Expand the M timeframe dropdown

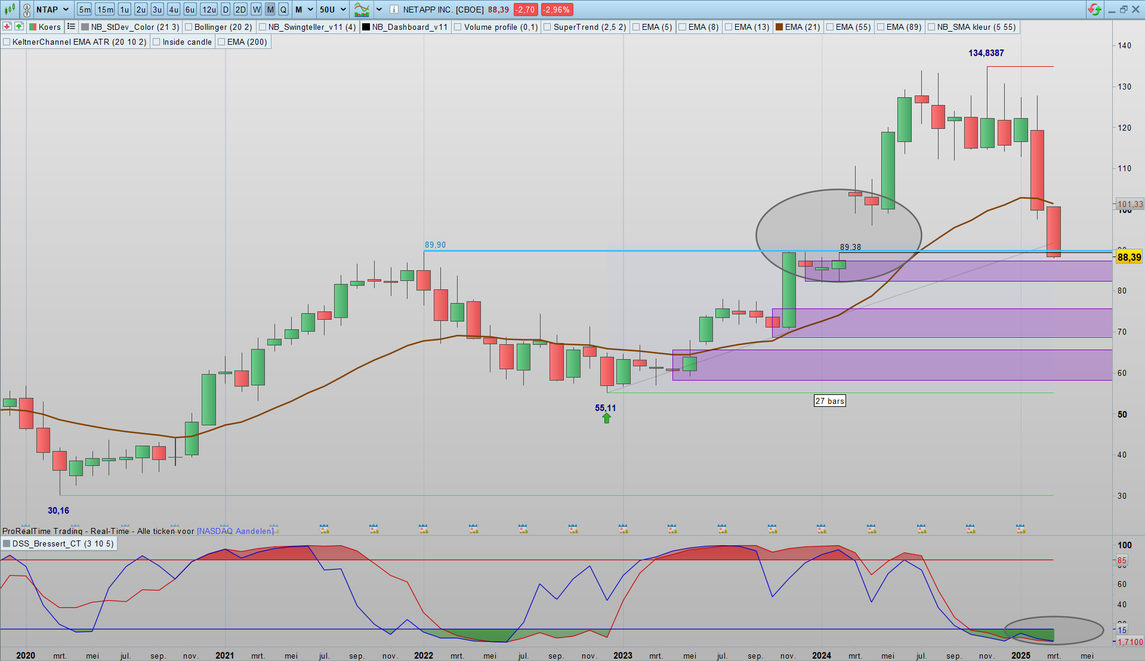tap(310, 10)
